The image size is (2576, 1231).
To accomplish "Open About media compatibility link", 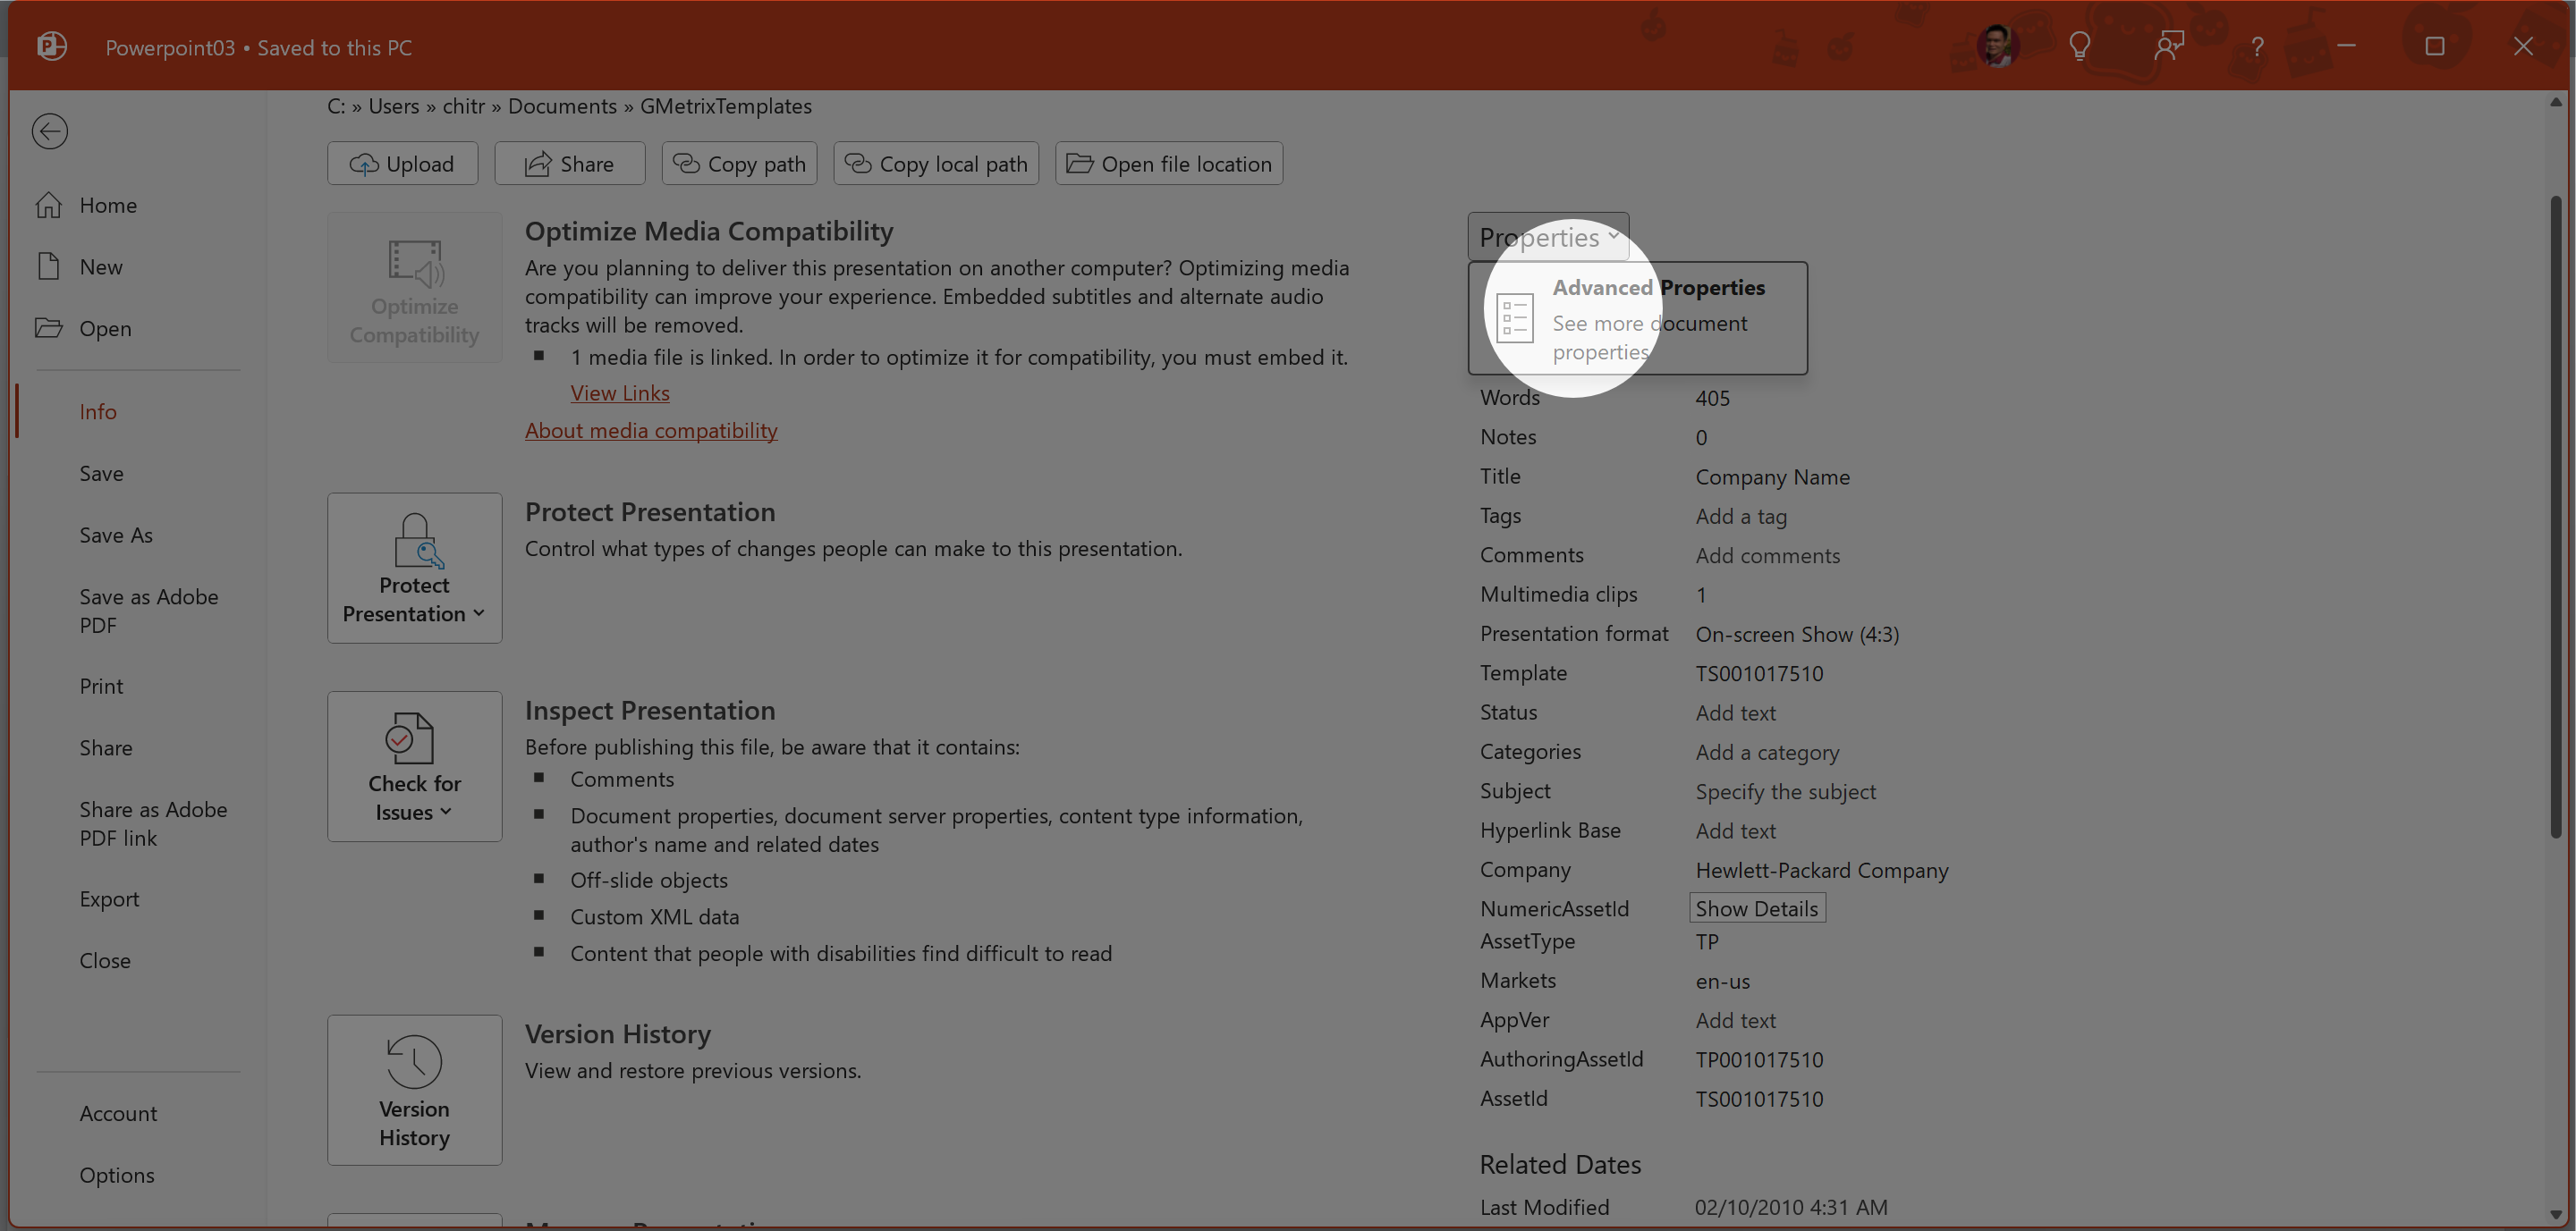I will (651, 431).
